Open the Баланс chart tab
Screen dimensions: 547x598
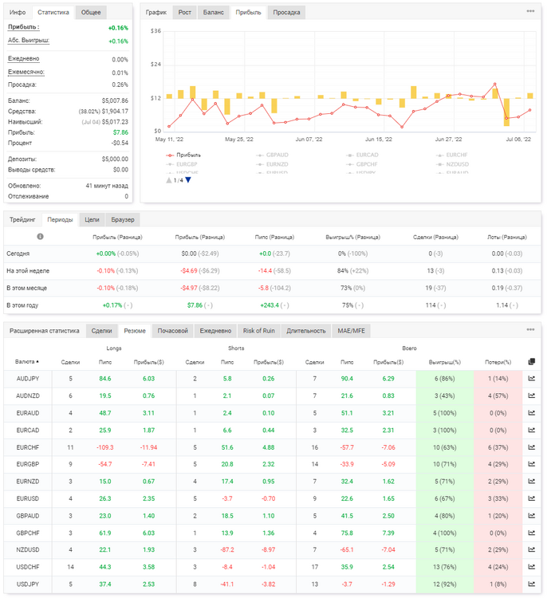click(213, 12)
